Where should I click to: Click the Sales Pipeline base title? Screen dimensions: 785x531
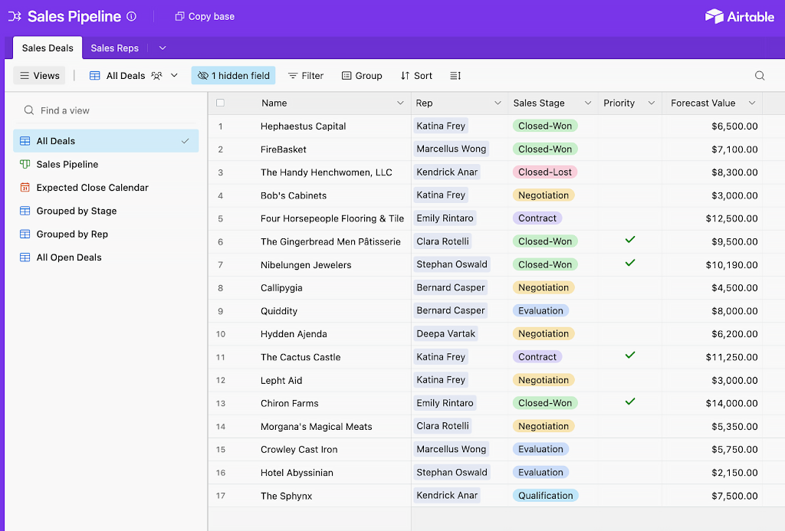pyautogui.click(x=74, y=17)
